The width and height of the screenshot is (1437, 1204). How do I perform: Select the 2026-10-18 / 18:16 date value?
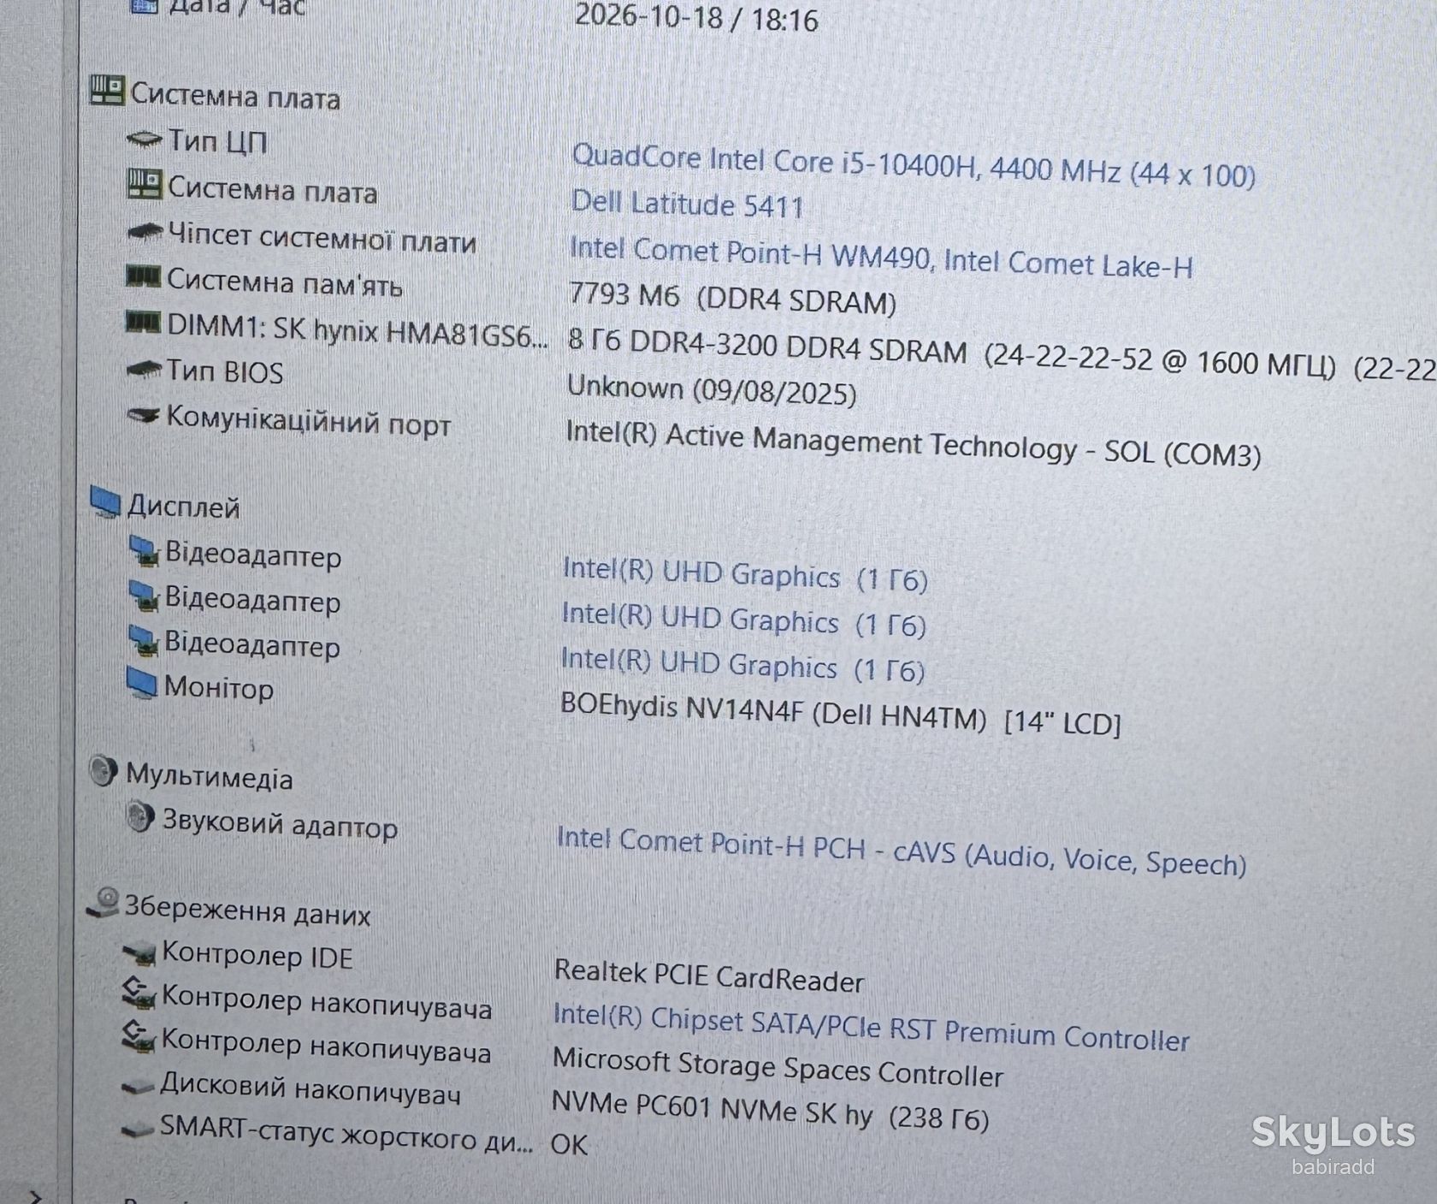click(696, 17)
